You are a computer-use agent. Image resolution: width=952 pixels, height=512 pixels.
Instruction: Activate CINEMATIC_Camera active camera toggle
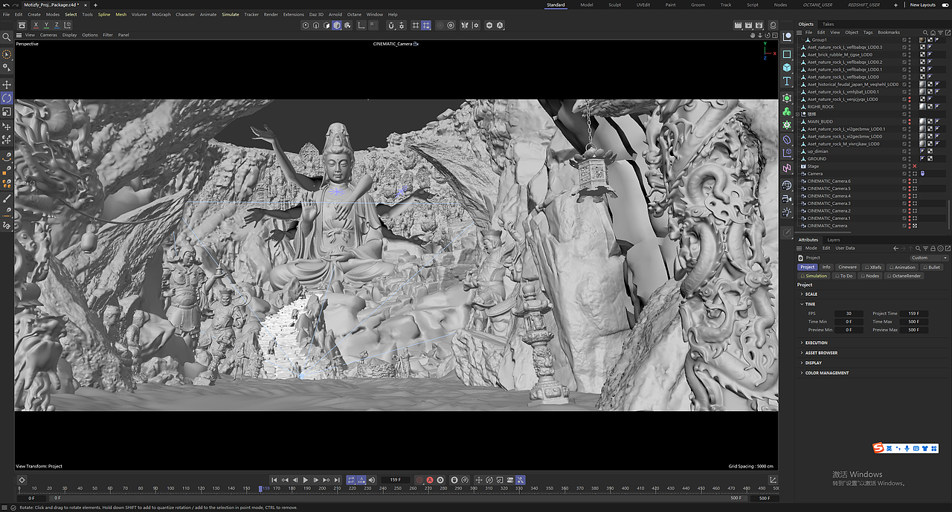pos(914,226)
